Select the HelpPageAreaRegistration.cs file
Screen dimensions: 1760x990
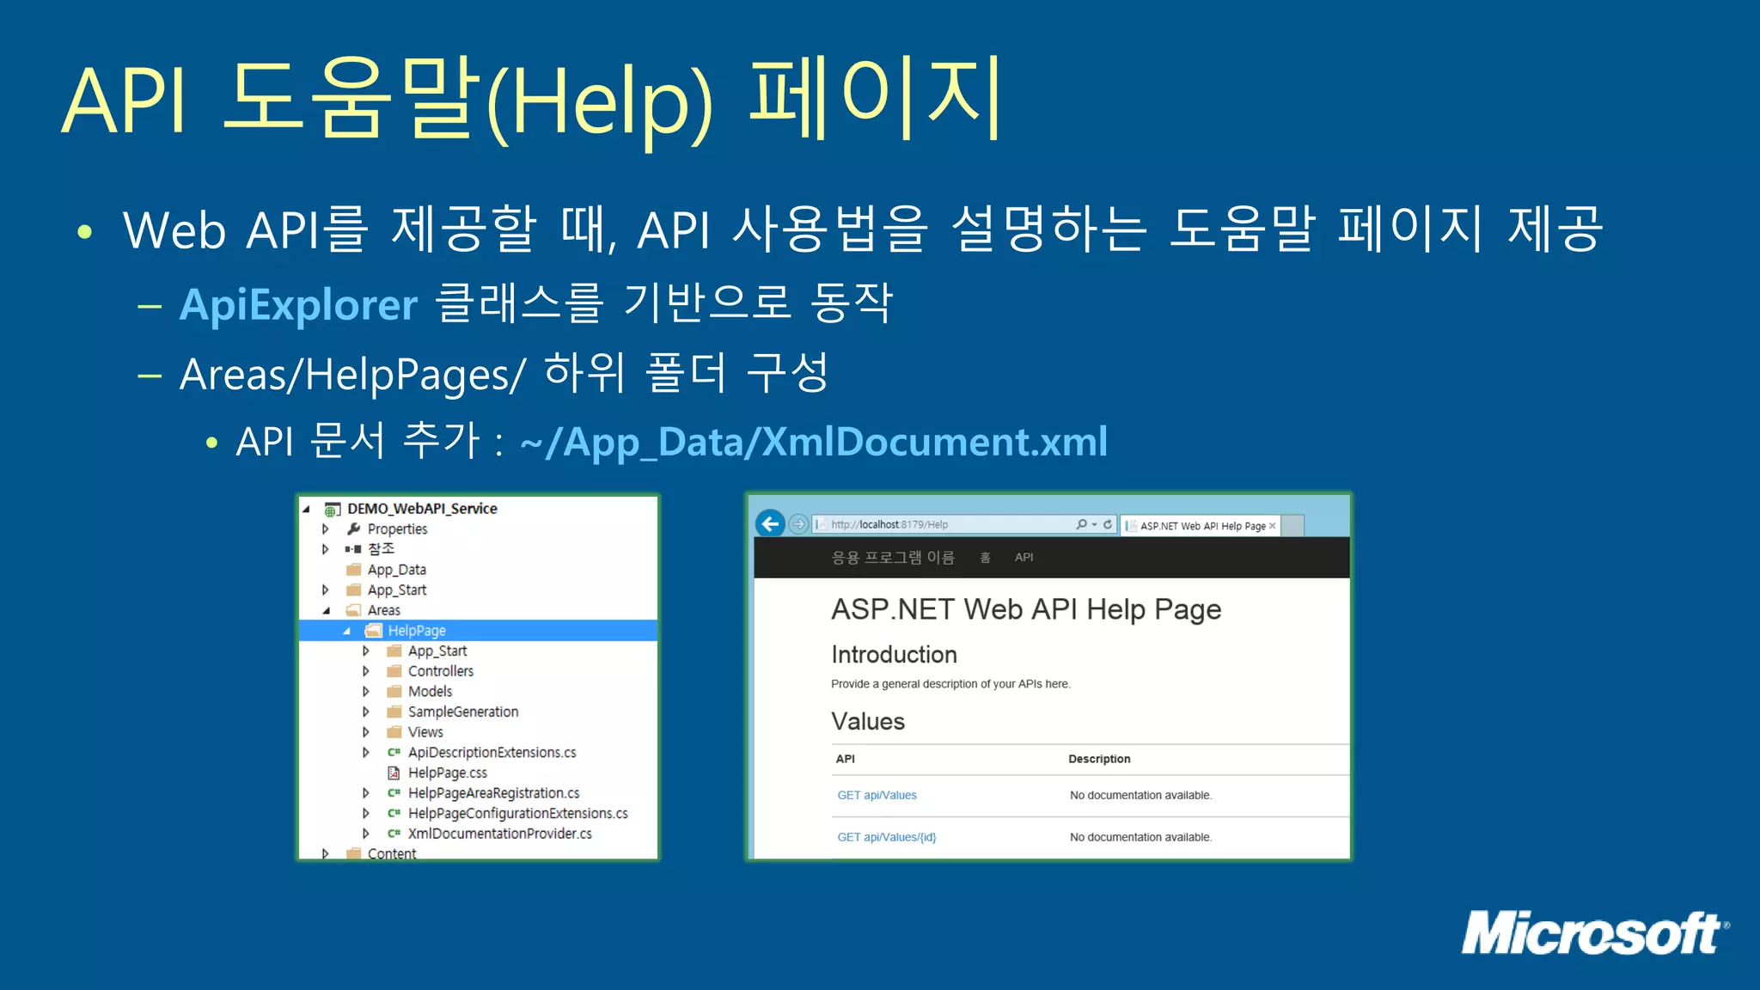(493, 792)
